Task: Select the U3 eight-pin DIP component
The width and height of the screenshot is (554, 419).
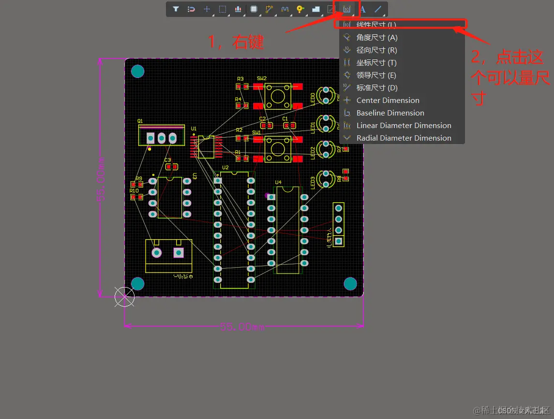Action: click(x=170, y=197)
